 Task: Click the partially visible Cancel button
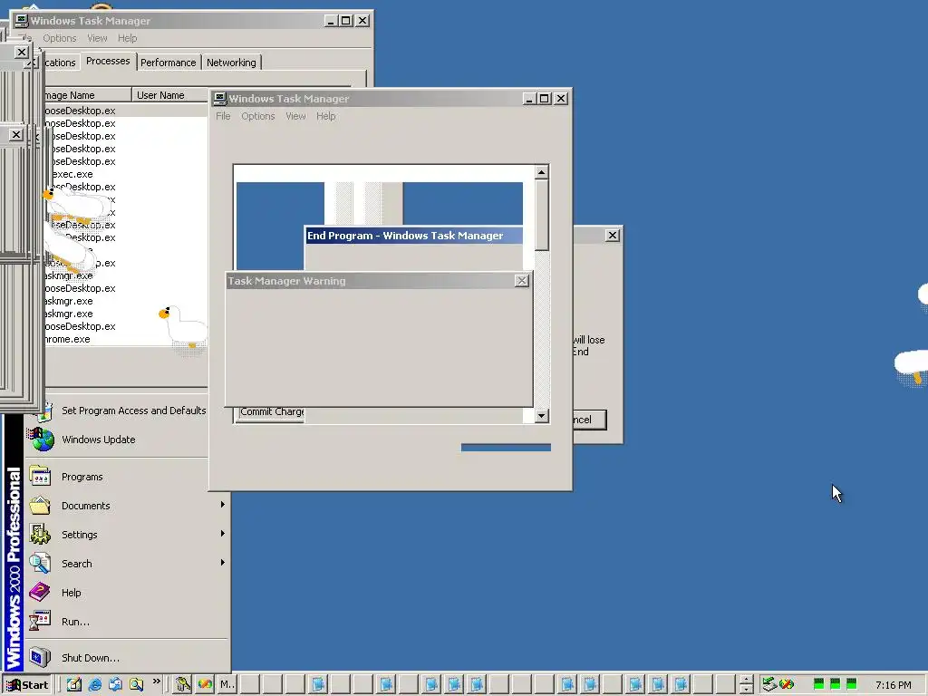(589, 420)
